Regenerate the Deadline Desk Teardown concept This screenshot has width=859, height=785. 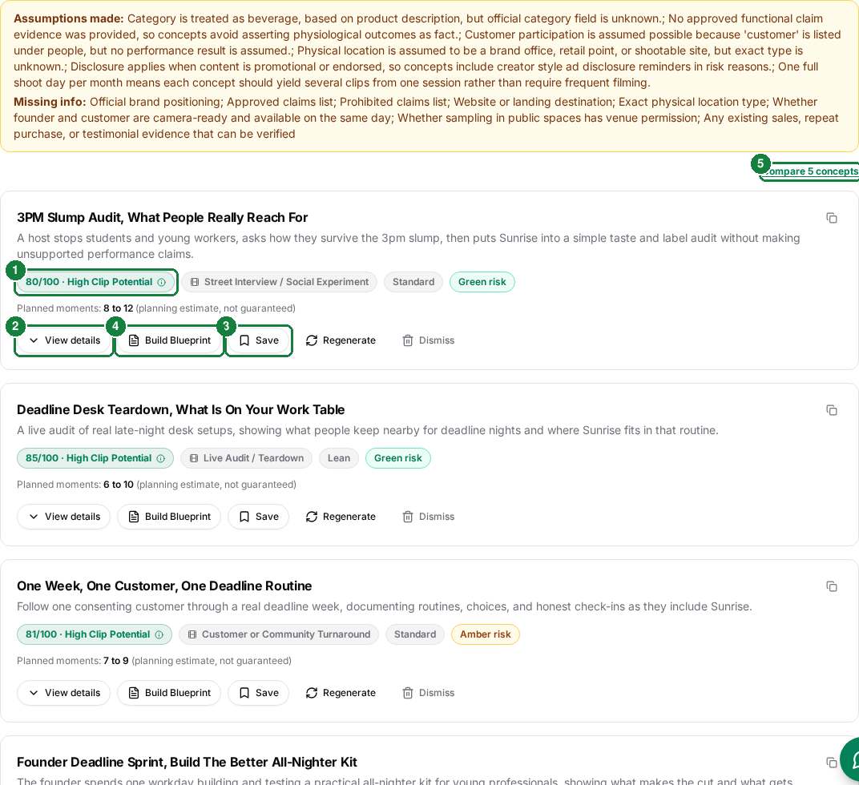point(341,517)
